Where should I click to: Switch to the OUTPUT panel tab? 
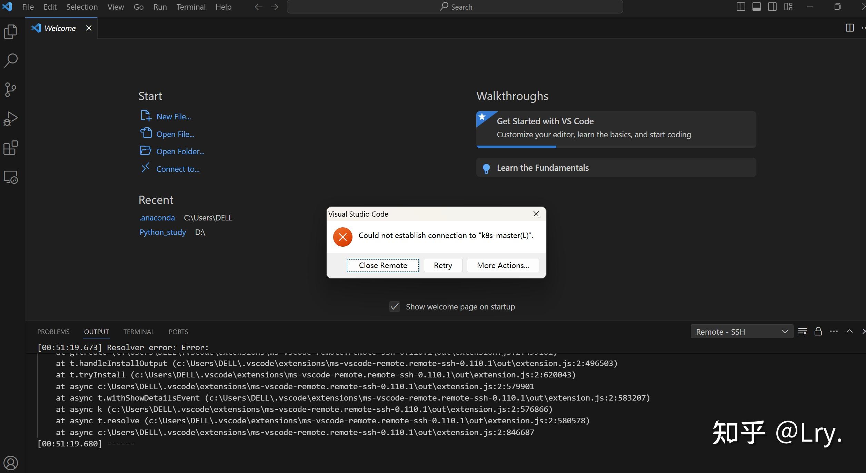click(96, 332)
